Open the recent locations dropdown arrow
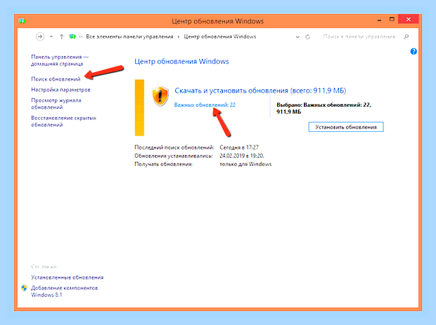Image resolution: width=436 pixels, height=325 pixels. [51, 37]
